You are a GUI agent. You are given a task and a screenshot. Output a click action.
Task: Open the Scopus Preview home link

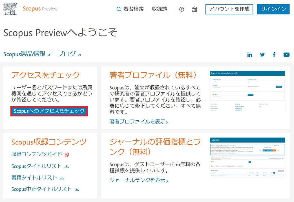40,9
